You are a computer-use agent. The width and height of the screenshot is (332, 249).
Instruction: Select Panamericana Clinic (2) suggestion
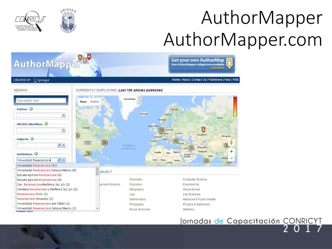tap(56, 194)
